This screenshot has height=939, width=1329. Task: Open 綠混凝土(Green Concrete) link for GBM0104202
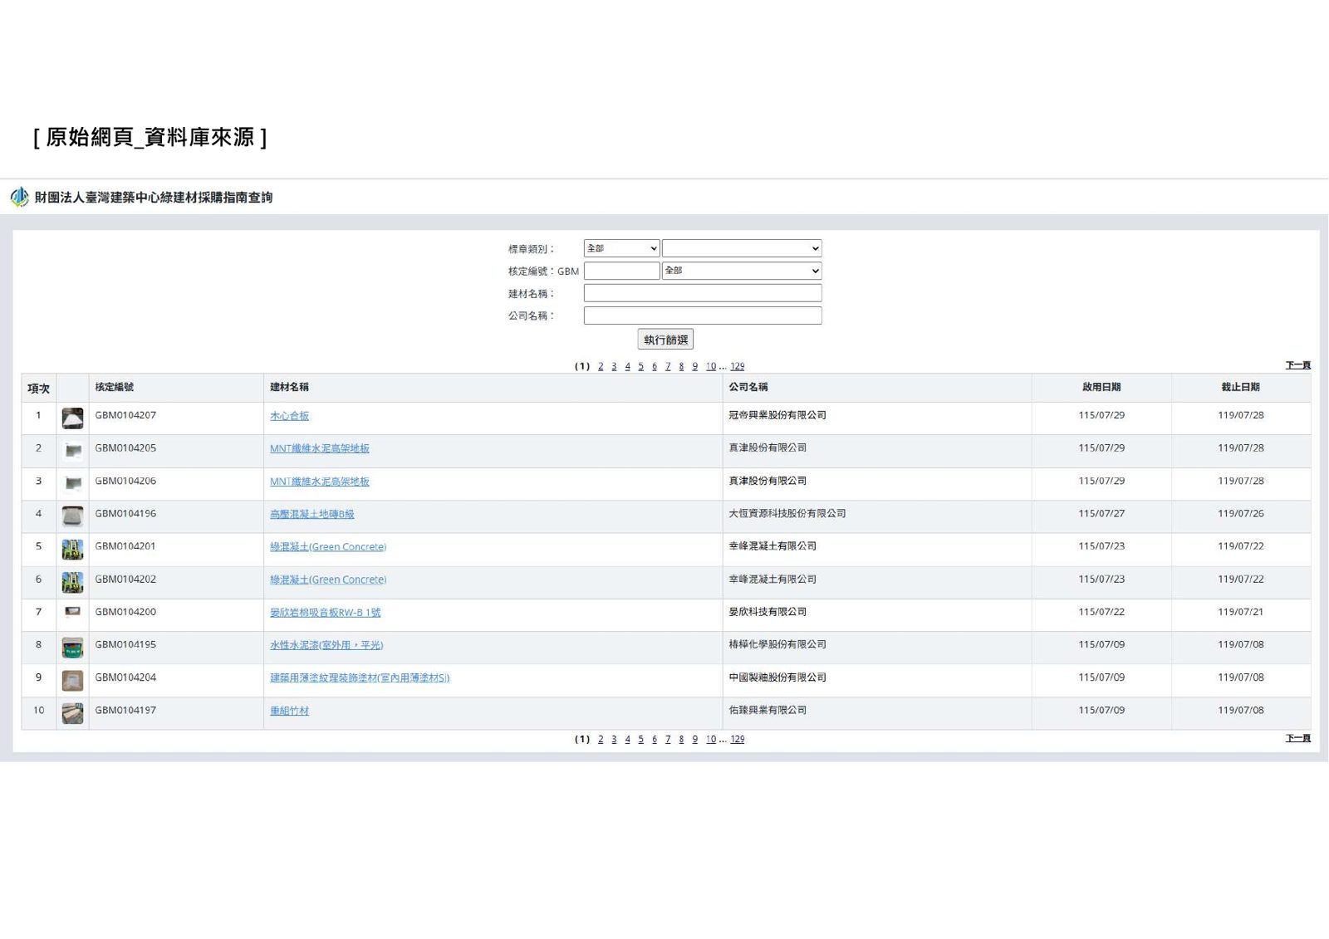328,580
